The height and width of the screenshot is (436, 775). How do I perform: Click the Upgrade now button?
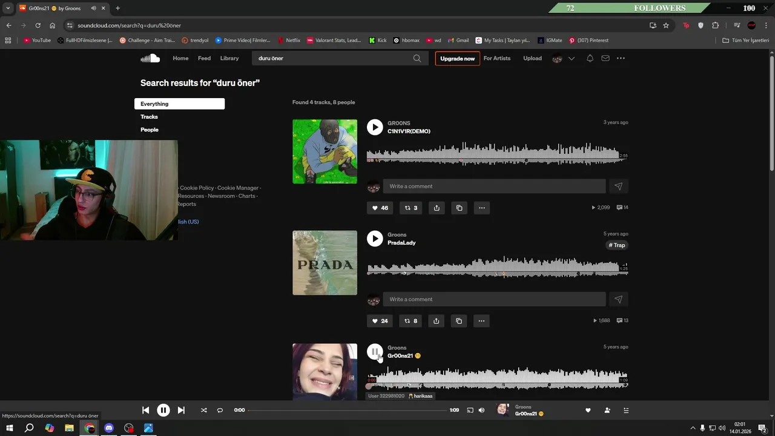(x=457, y=58)
